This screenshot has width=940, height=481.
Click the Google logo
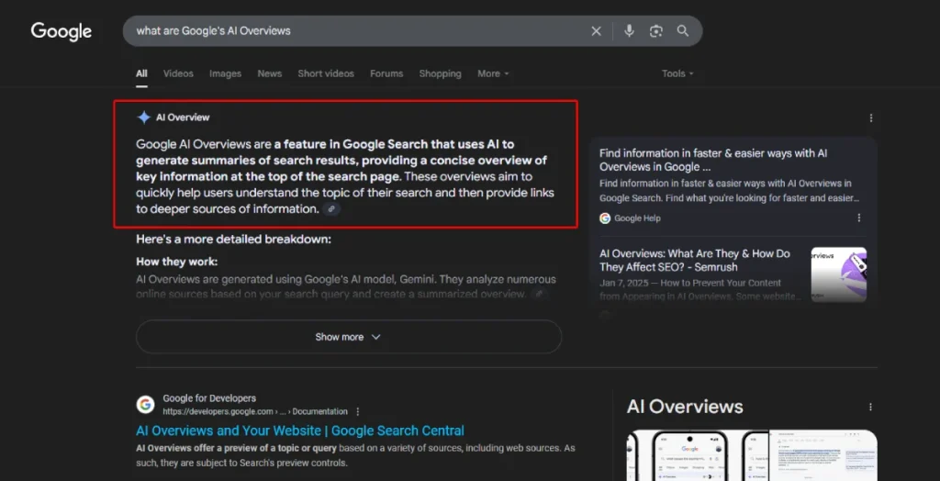[62, 32]
